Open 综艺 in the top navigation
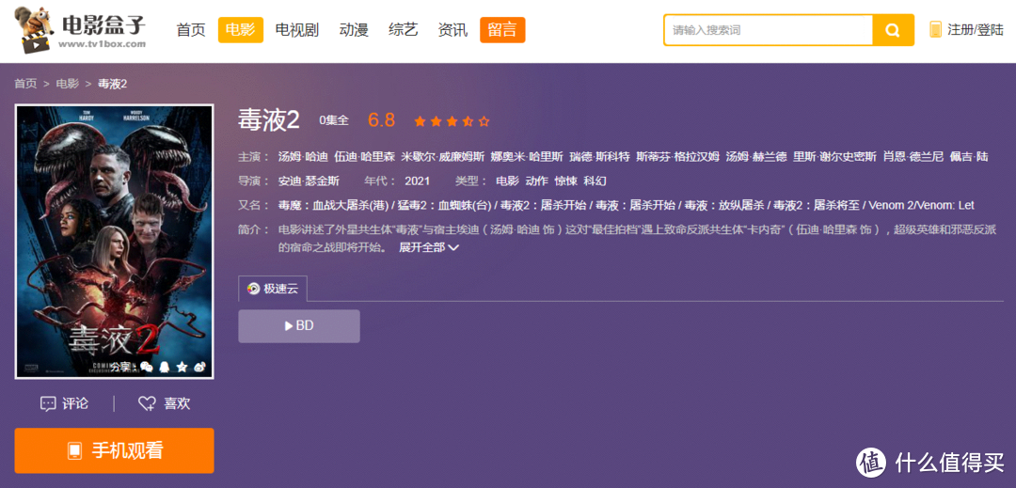The image size is (1016, 488). click(x=403, y=30)
